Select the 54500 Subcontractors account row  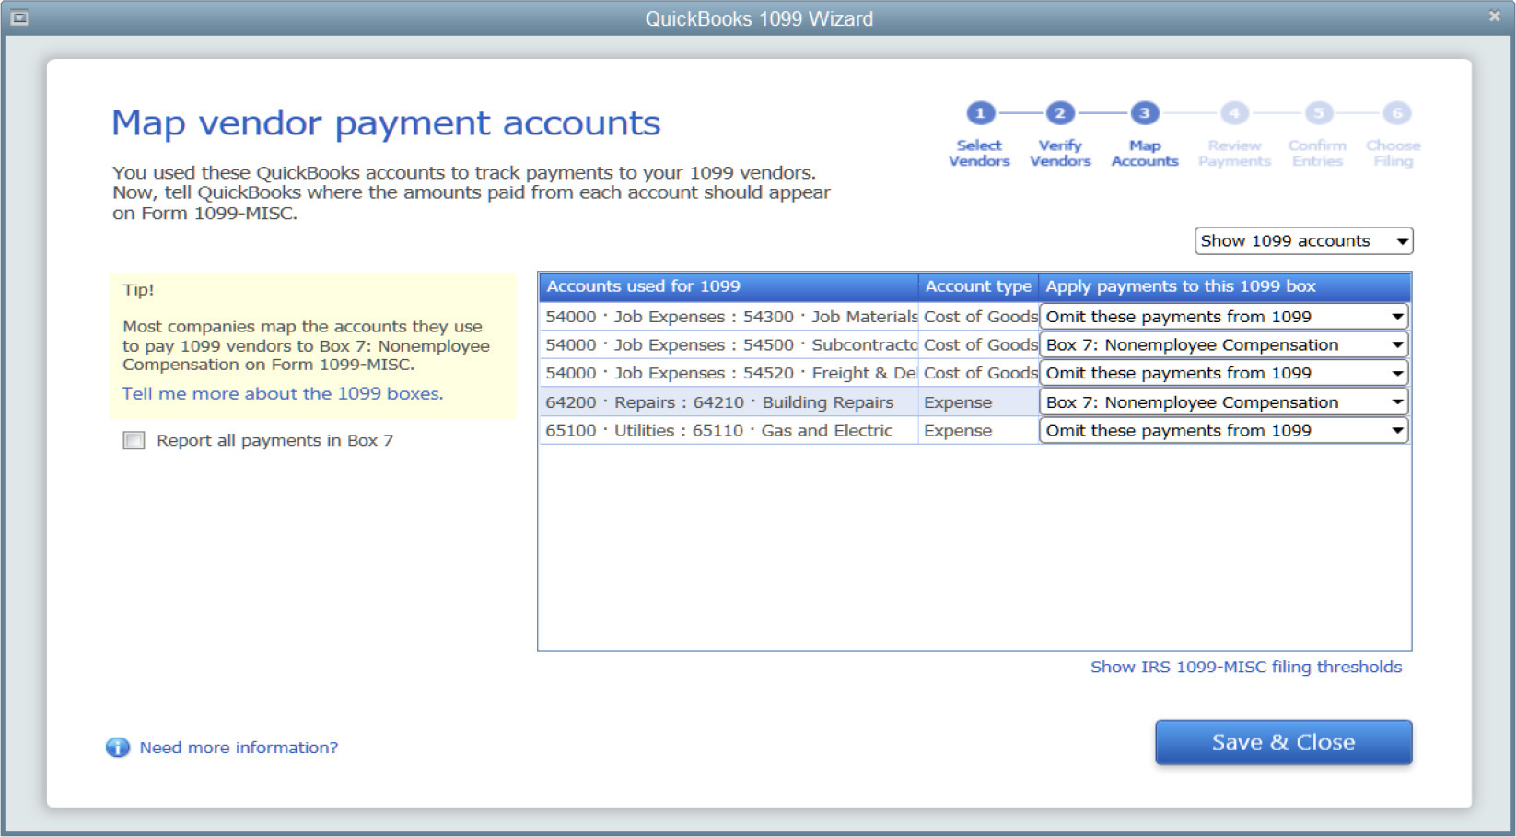pos(729,345)
